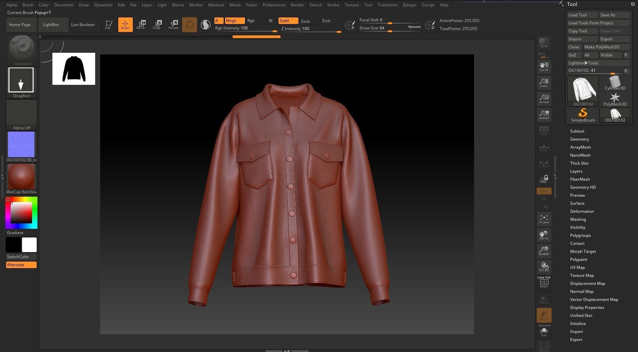Open the Render menu
638x352 pixels.
coord(297,5)
